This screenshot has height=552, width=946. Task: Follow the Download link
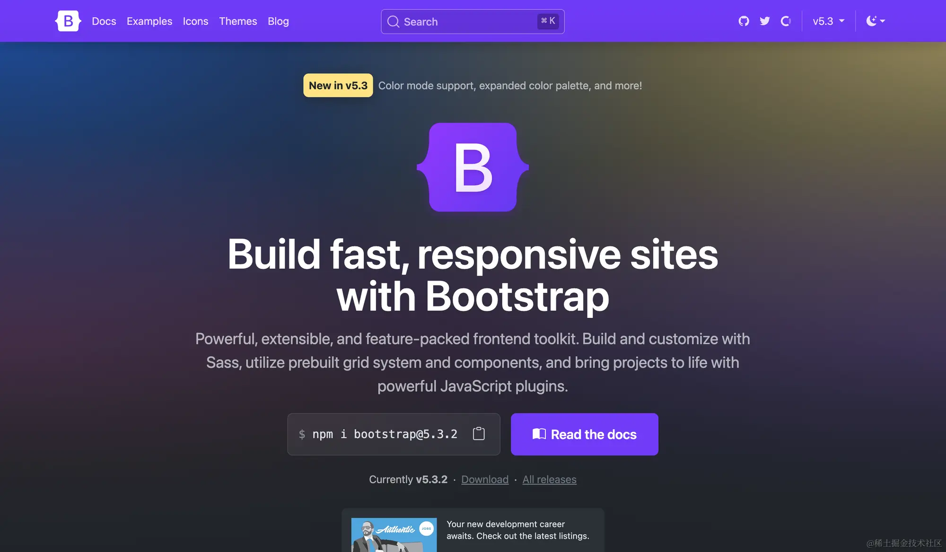[485, 479]
